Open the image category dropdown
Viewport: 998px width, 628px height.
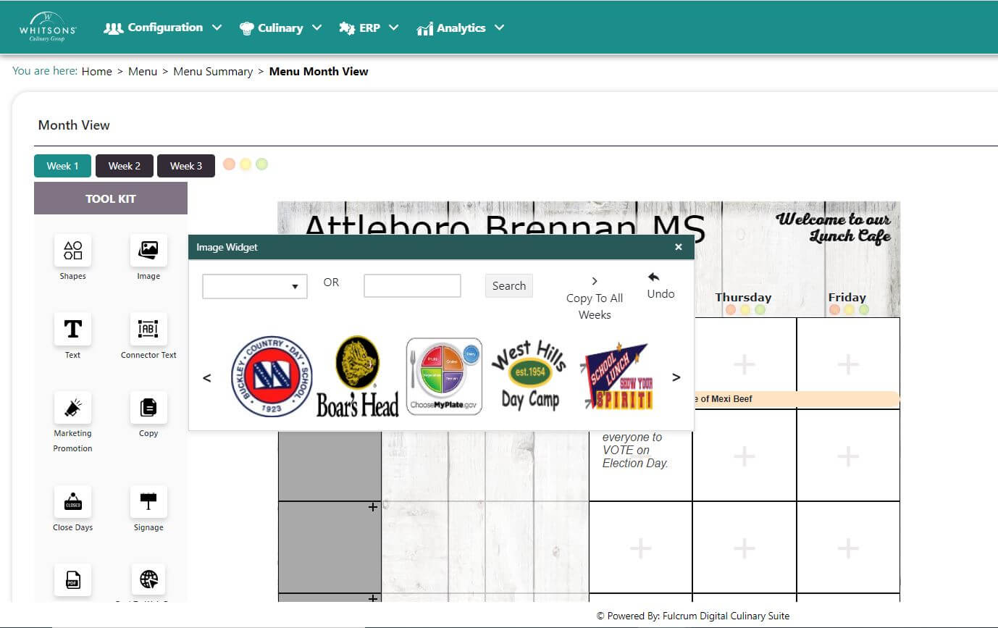pyautogui.click(x=254, y=286)
